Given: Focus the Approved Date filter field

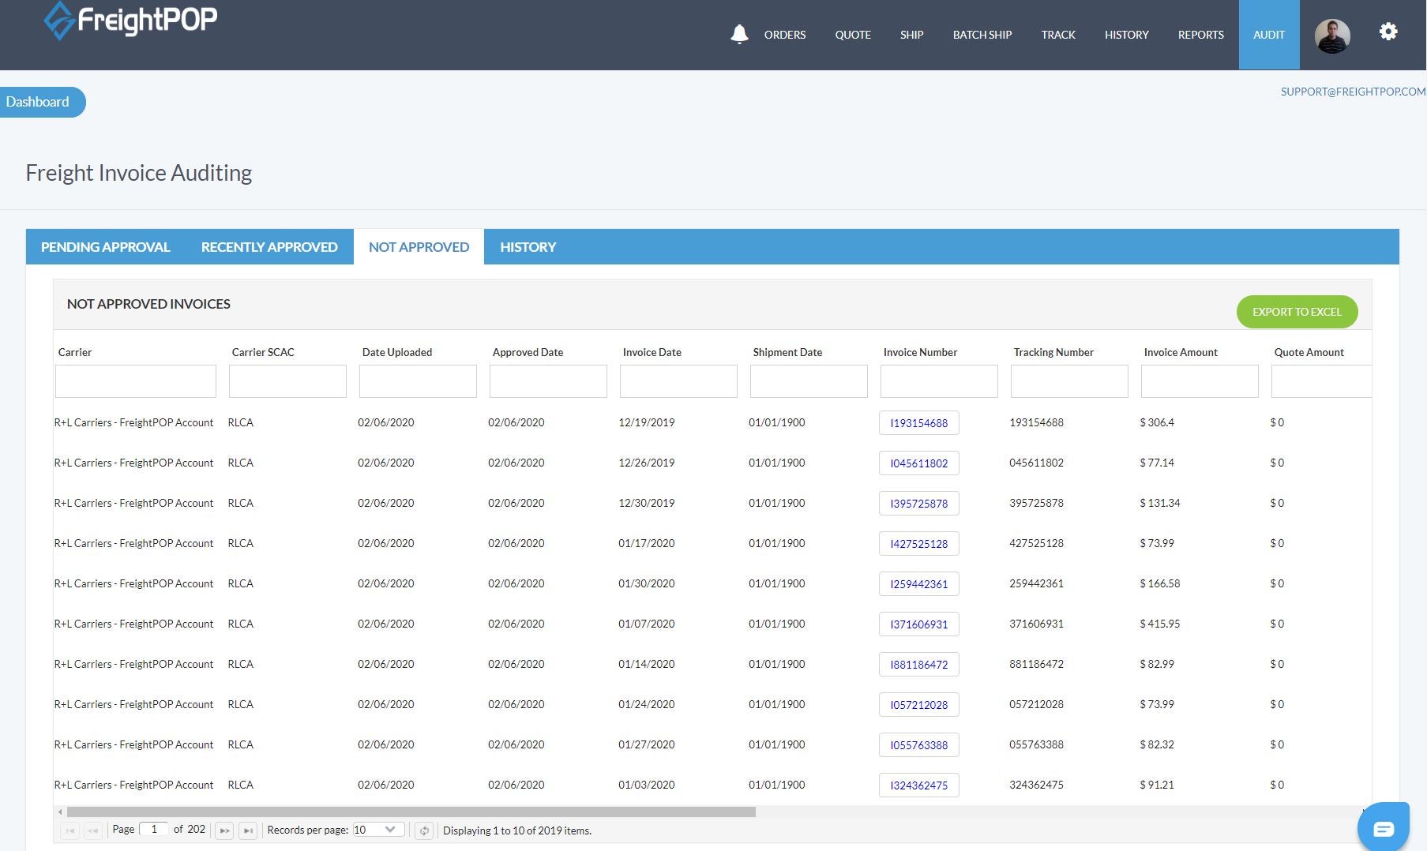Looking at the screenshot, I should [x=548, y=381].
